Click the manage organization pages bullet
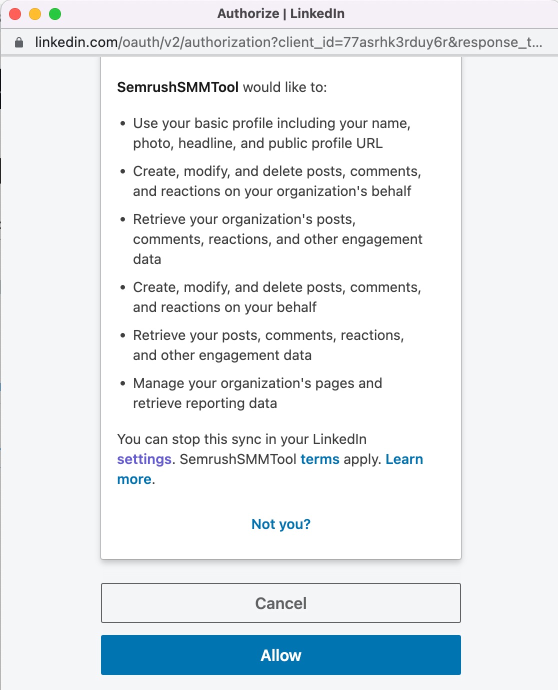The width and height of the screenshot is (558, 690). (257, 392)
